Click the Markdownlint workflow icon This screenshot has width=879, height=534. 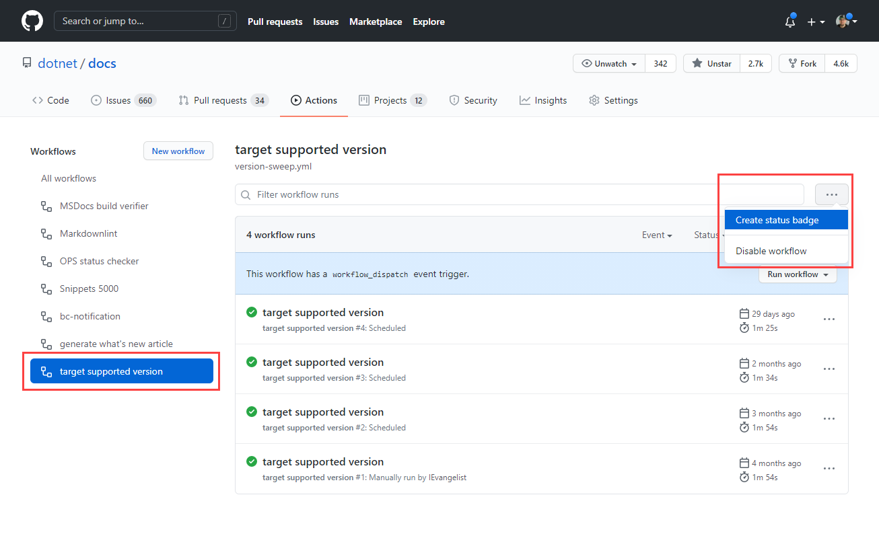[x=45, y=233]
